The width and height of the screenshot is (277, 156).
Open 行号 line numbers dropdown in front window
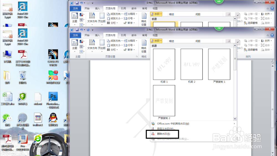(129, 45)
